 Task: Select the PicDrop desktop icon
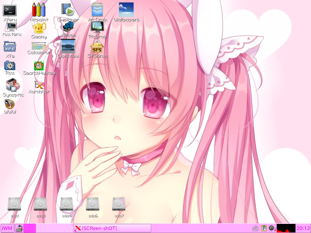[x=97, y=27]
